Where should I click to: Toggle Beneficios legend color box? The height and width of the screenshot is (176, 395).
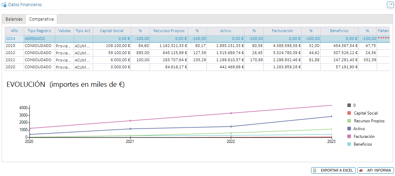349,144
